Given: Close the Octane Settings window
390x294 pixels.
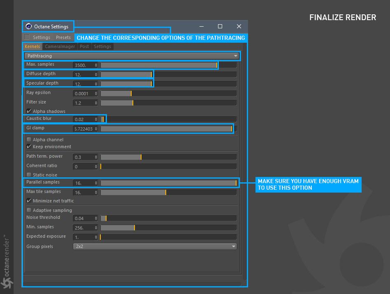Looking at the screenshot, I should point(239,26).
